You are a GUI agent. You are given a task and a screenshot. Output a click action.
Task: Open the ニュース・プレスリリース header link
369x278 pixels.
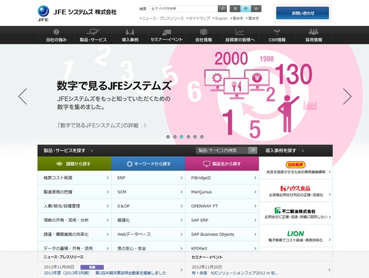[x=162, y=18]
